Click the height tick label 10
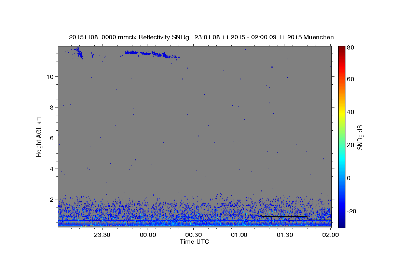The image size is (410, 273). tap(51, 76)
